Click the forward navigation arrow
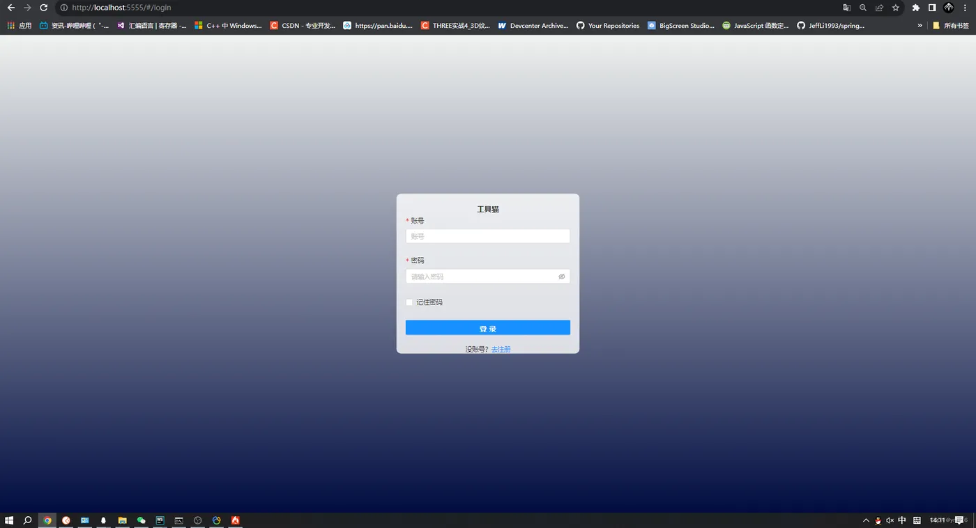Viewport: 976px width, 528px height. pyautogui.click(x=27, y=8)
